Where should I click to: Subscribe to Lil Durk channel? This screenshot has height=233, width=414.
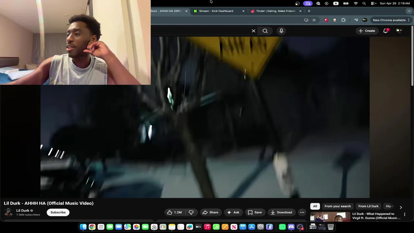[58, 212]
